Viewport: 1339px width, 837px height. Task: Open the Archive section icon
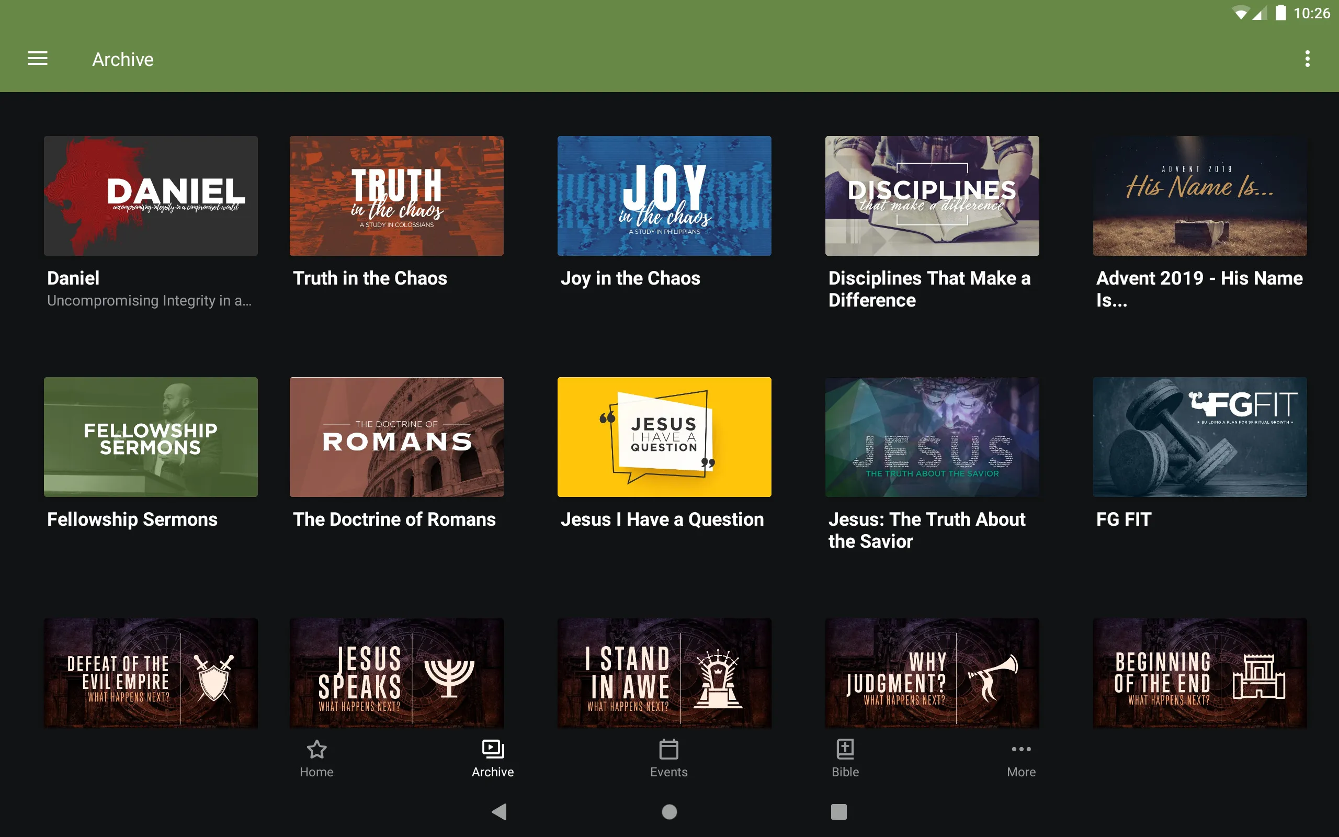(492, 748)
